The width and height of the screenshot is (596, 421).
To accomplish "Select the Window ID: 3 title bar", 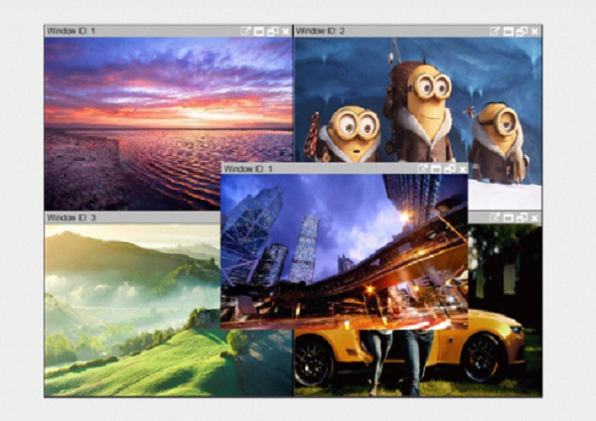I will (x=129, y=217).
